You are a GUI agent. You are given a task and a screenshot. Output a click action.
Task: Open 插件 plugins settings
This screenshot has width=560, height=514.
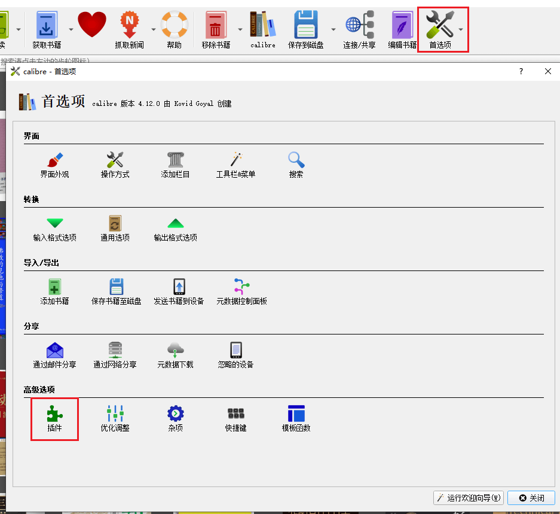click(x=54, y=419)
